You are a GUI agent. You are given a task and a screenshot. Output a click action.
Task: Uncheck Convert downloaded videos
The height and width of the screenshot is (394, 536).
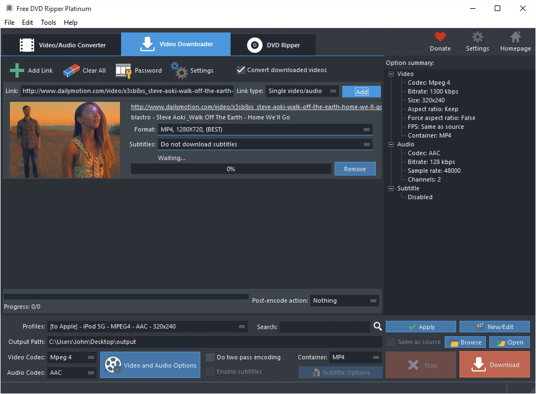(x=240, y=70)
